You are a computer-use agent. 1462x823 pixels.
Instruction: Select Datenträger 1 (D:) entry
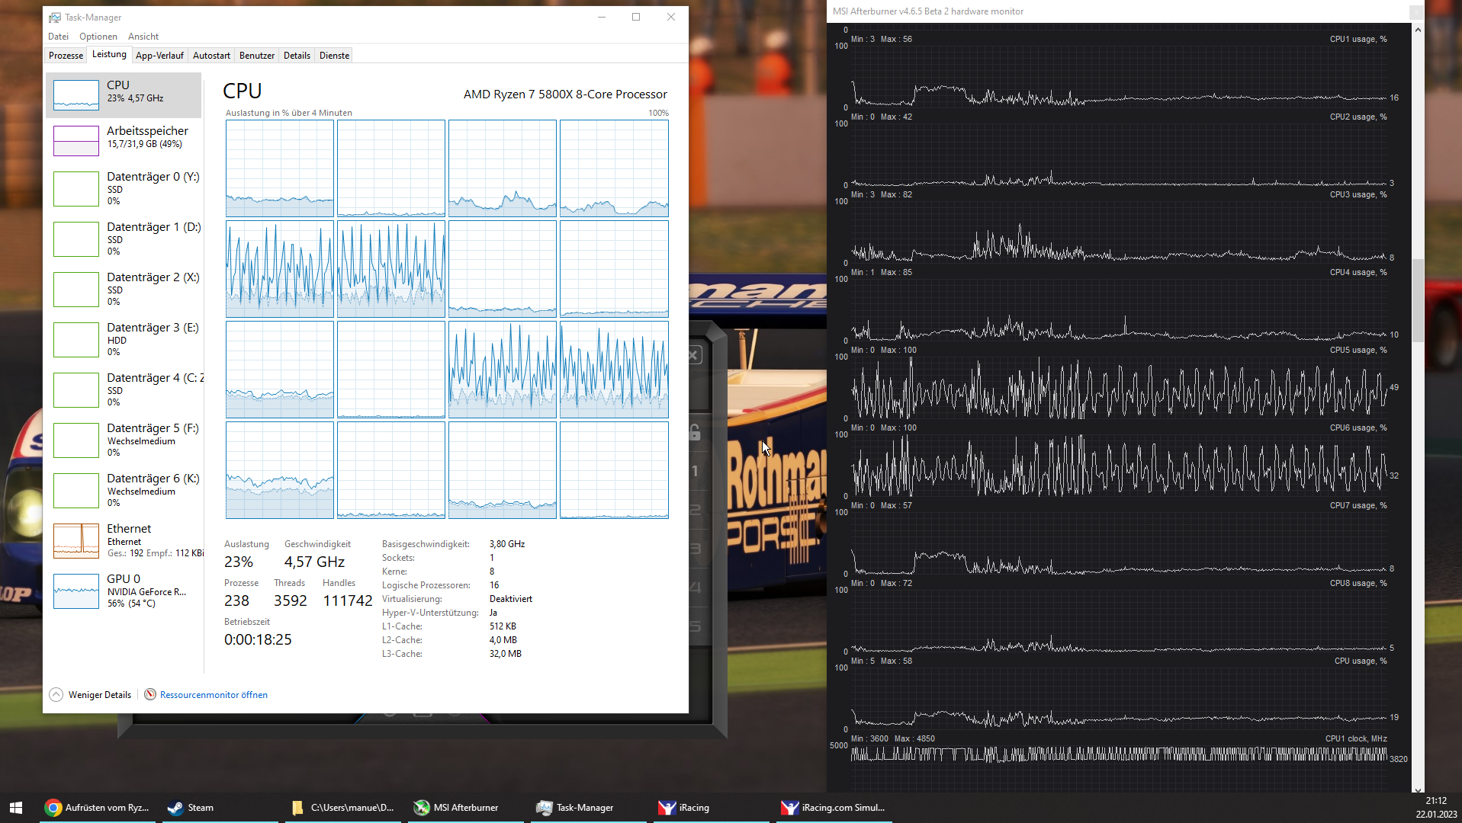[124, 239]
